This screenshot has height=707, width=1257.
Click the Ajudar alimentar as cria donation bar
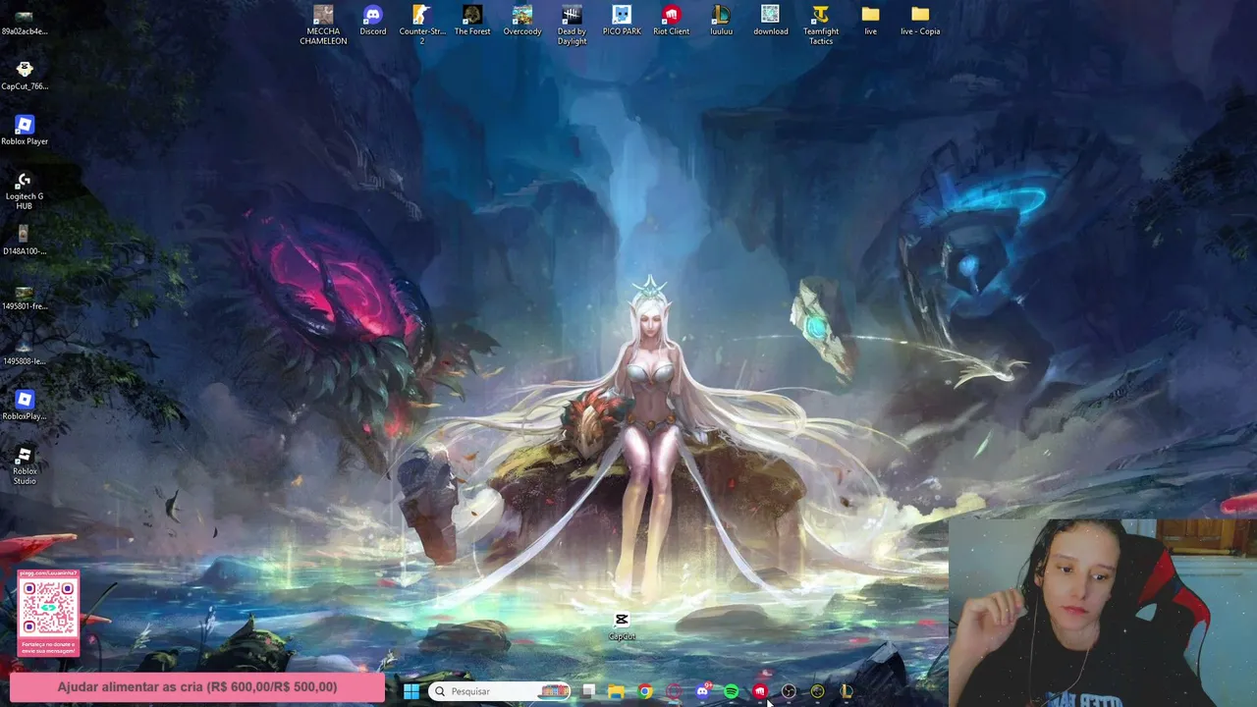(x=197, y=687)
